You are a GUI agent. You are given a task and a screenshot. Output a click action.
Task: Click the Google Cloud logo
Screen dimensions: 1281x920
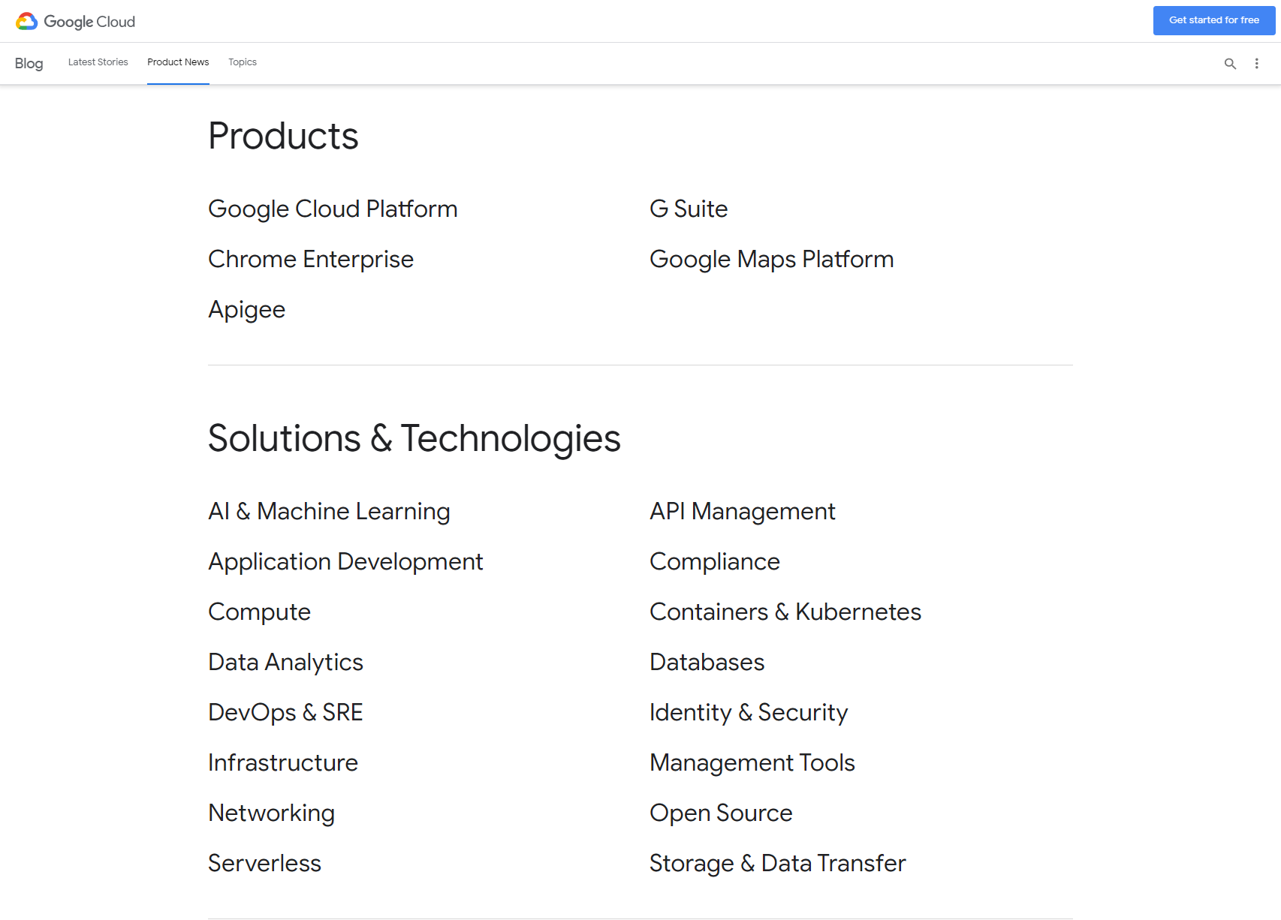(x=75, y=21)
